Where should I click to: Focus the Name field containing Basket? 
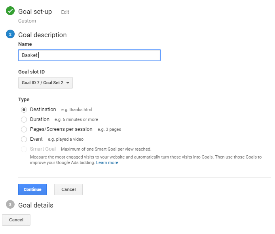click(89, 55)
